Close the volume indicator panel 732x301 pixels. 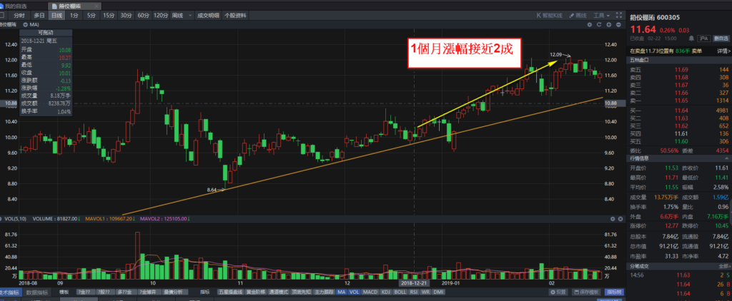click(x=620, y=218)
